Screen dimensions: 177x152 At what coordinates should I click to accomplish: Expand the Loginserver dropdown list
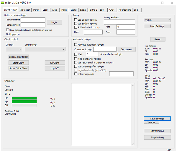(x=45, y=49)
